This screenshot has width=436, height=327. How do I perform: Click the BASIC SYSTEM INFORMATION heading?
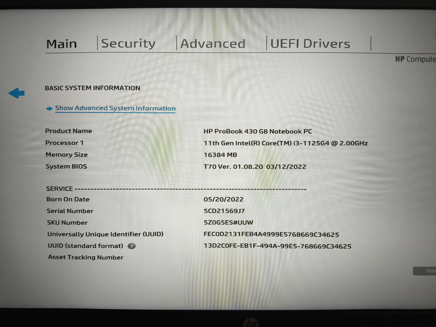93,88
